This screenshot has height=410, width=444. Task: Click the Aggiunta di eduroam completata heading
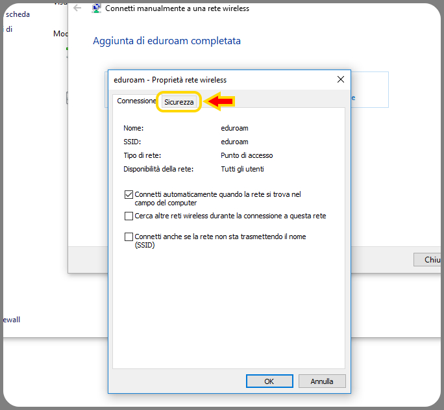(167, 41)
